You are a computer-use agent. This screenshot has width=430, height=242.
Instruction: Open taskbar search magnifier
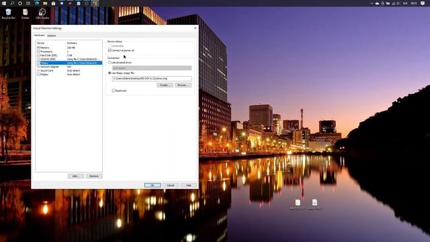point(12,3)
